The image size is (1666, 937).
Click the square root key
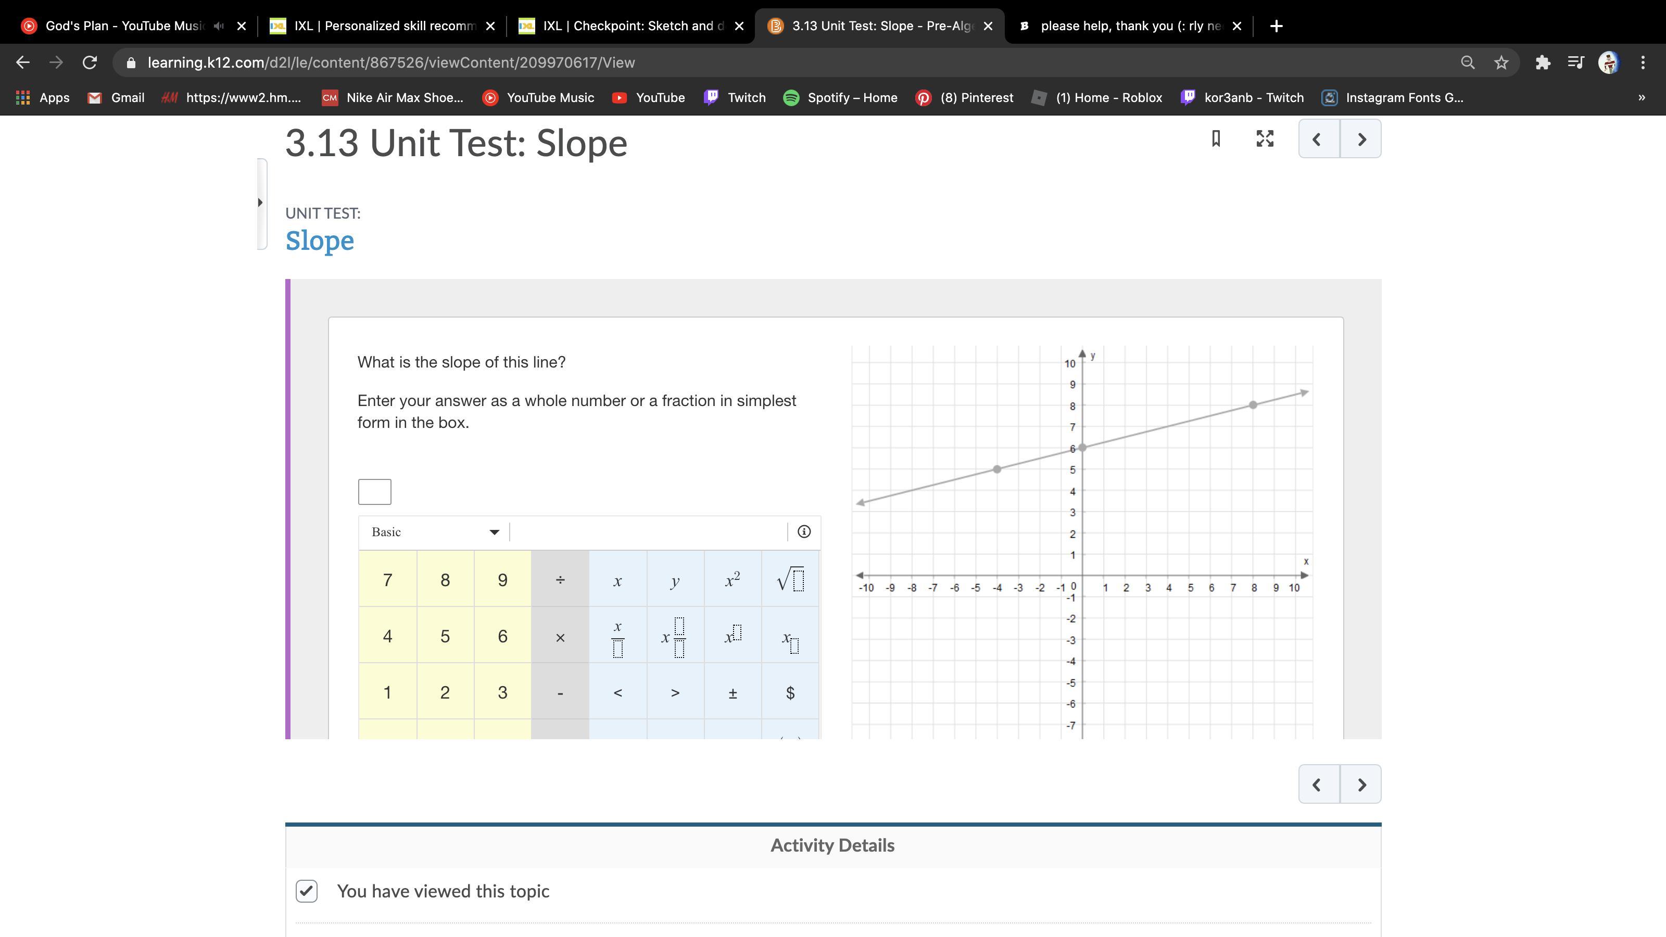coord(790,579)
